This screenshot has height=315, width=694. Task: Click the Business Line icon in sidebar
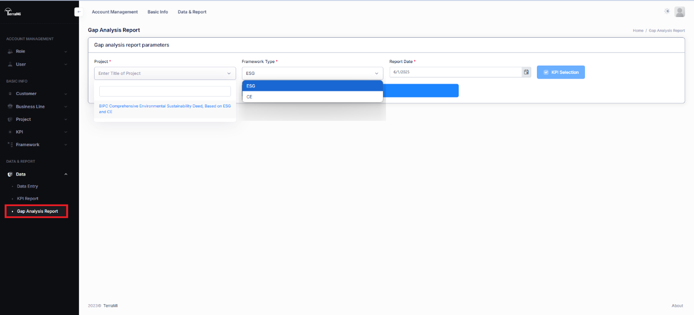[x=10, y=107]
